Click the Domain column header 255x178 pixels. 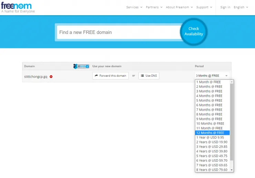pyautogui.click(x=29, y=66)
